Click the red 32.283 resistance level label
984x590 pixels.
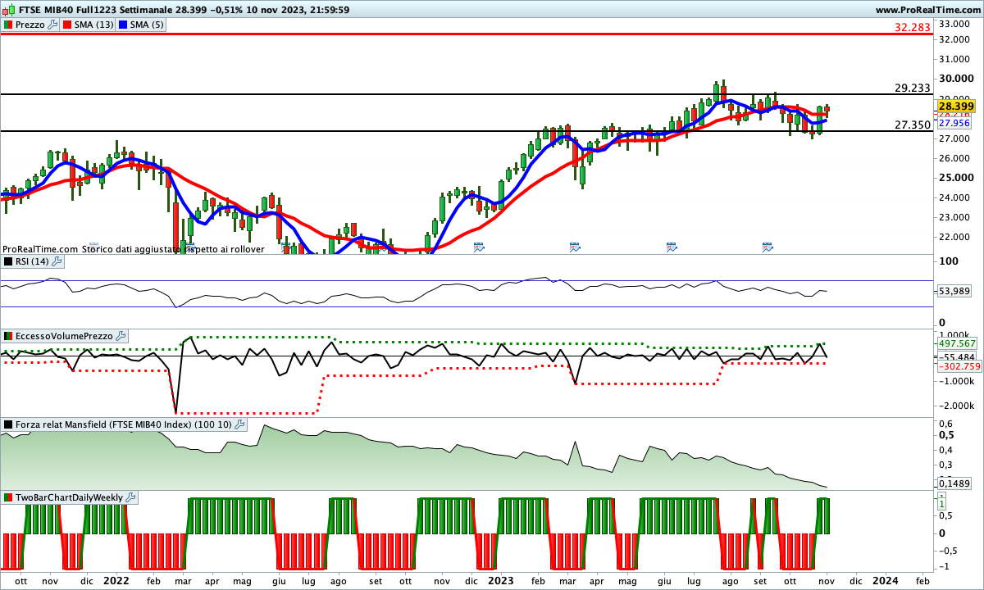tap(913, 27)
